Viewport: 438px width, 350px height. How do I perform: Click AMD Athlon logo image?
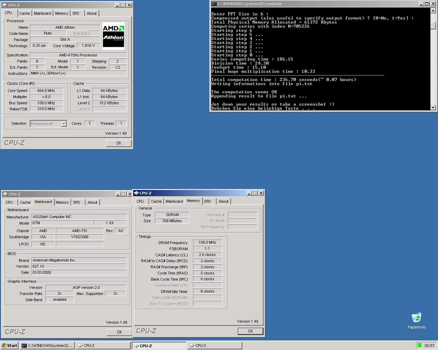(113, 36)
